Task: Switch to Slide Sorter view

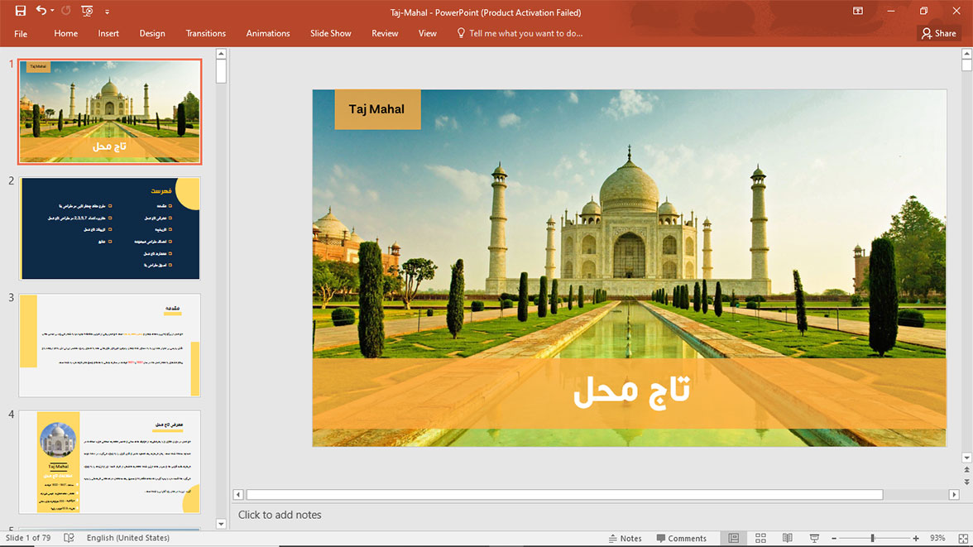Action: tap(761, 538)
